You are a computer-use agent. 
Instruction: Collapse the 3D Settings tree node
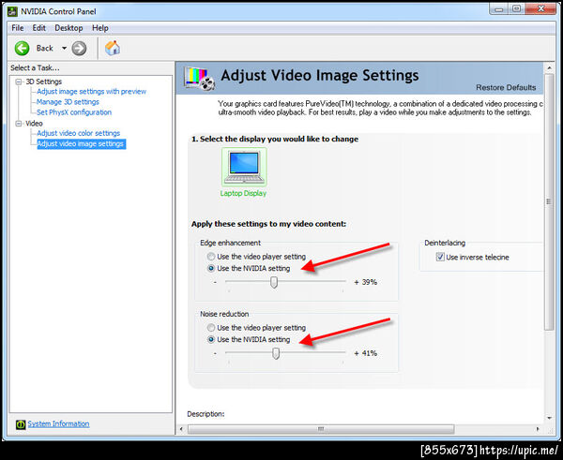19,82
